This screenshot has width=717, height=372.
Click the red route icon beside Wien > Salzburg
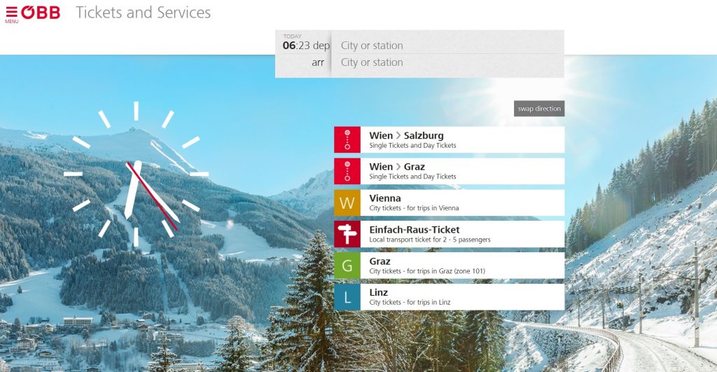coord(347,139)
